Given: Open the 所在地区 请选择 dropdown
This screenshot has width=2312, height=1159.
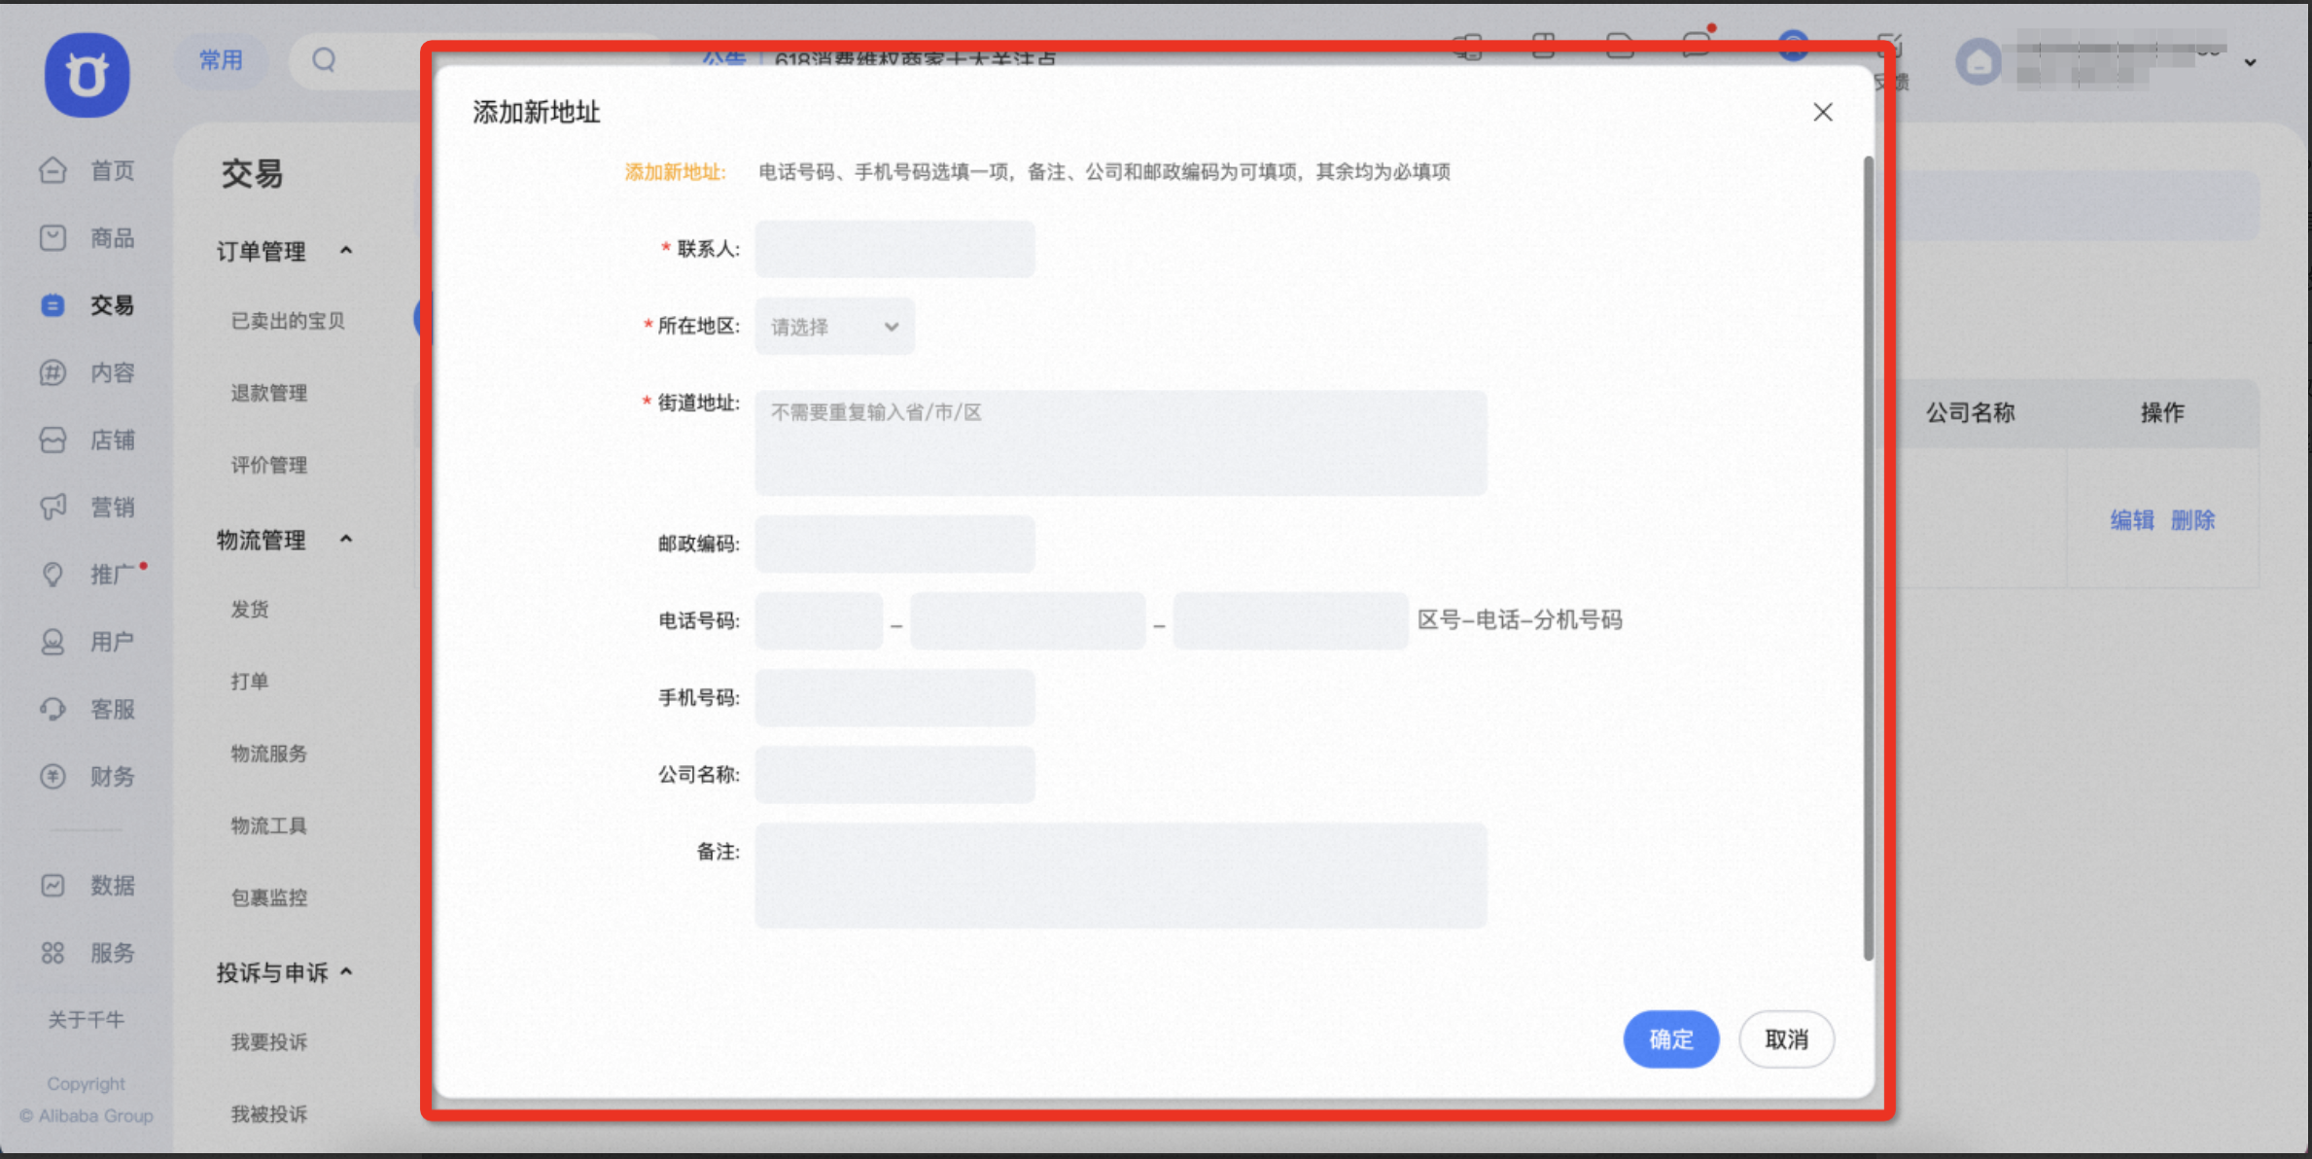Looking at the screenshot, I should 834,327.
